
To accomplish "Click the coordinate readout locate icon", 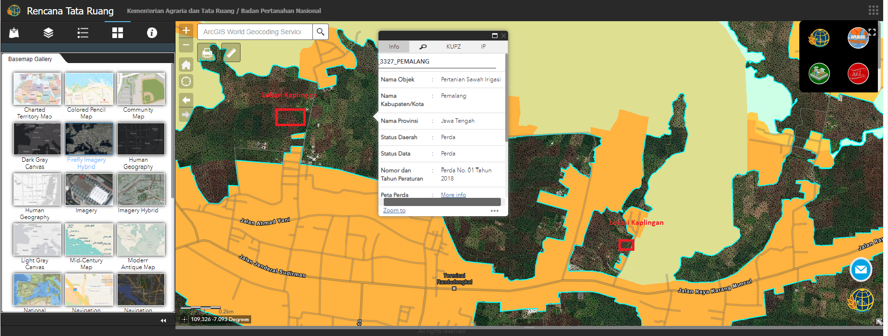I will tap(184, 319).
